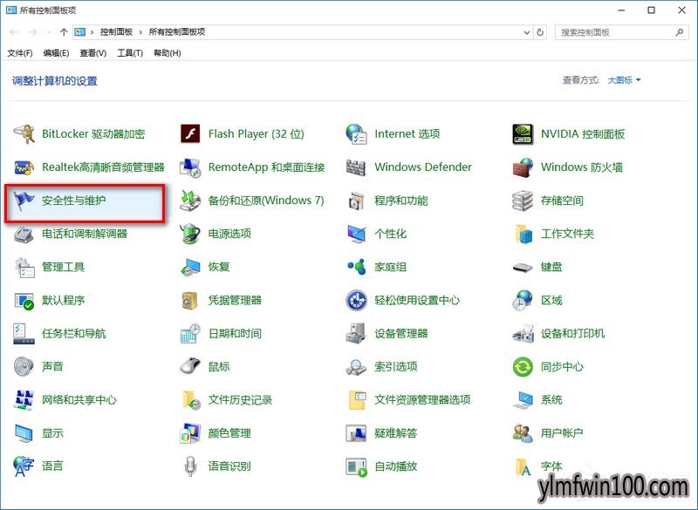The width and height of the screenshot is (698, 510).
Task: Open the 程序和功能 icon
Action: [x=356, y=201]
